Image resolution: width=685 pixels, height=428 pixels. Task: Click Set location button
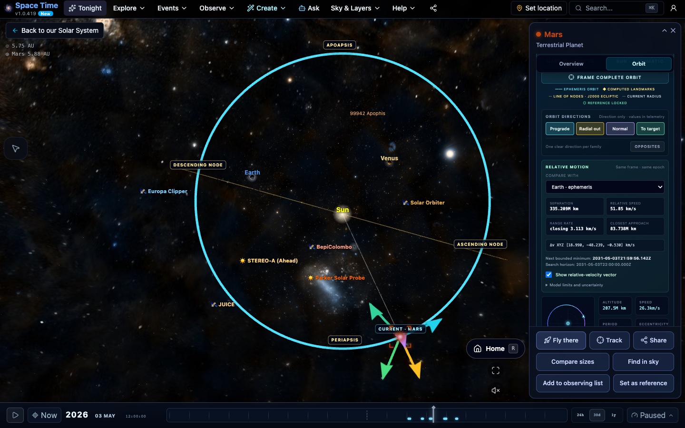[539, 8]
